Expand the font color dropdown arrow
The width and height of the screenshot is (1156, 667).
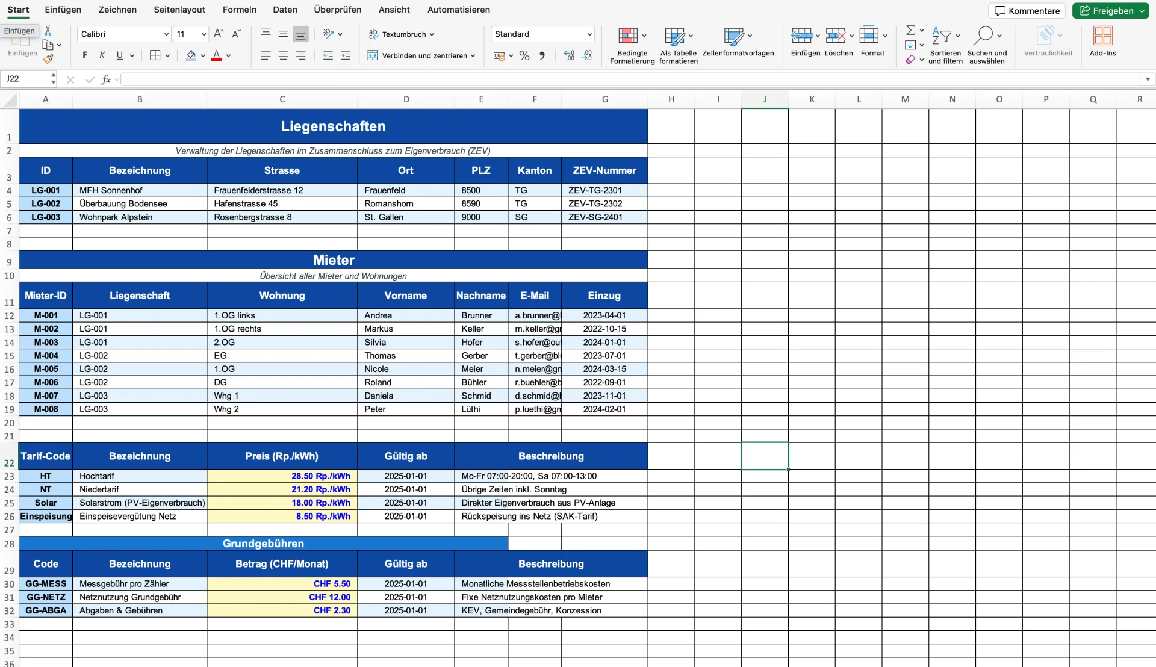229,56
